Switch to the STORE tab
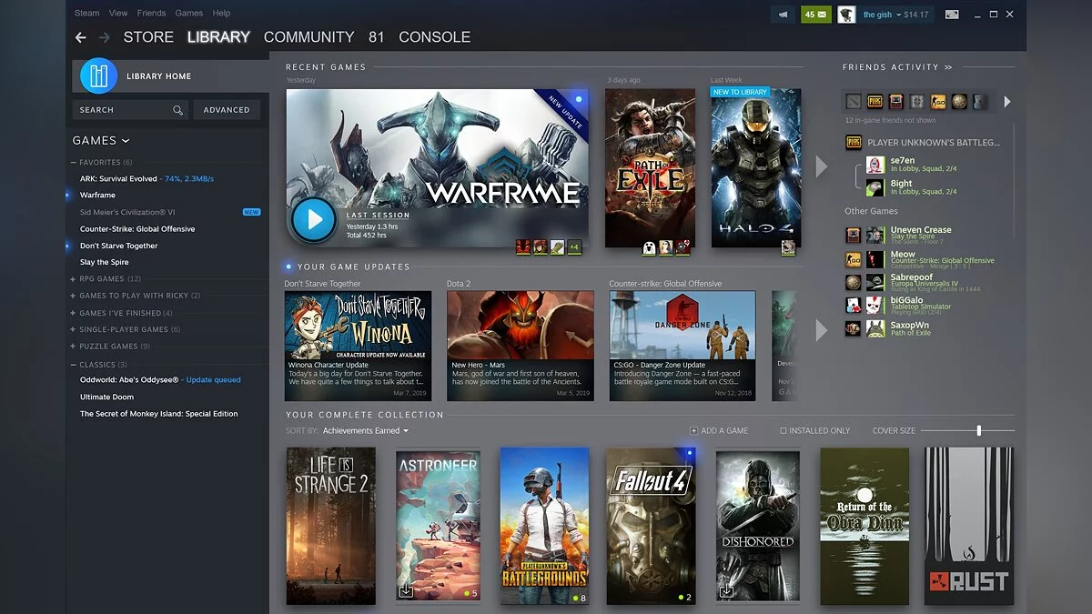 click(148, 37)
